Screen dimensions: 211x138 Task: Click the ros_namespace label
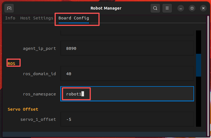pyautogui.click(x=39, y=94)
